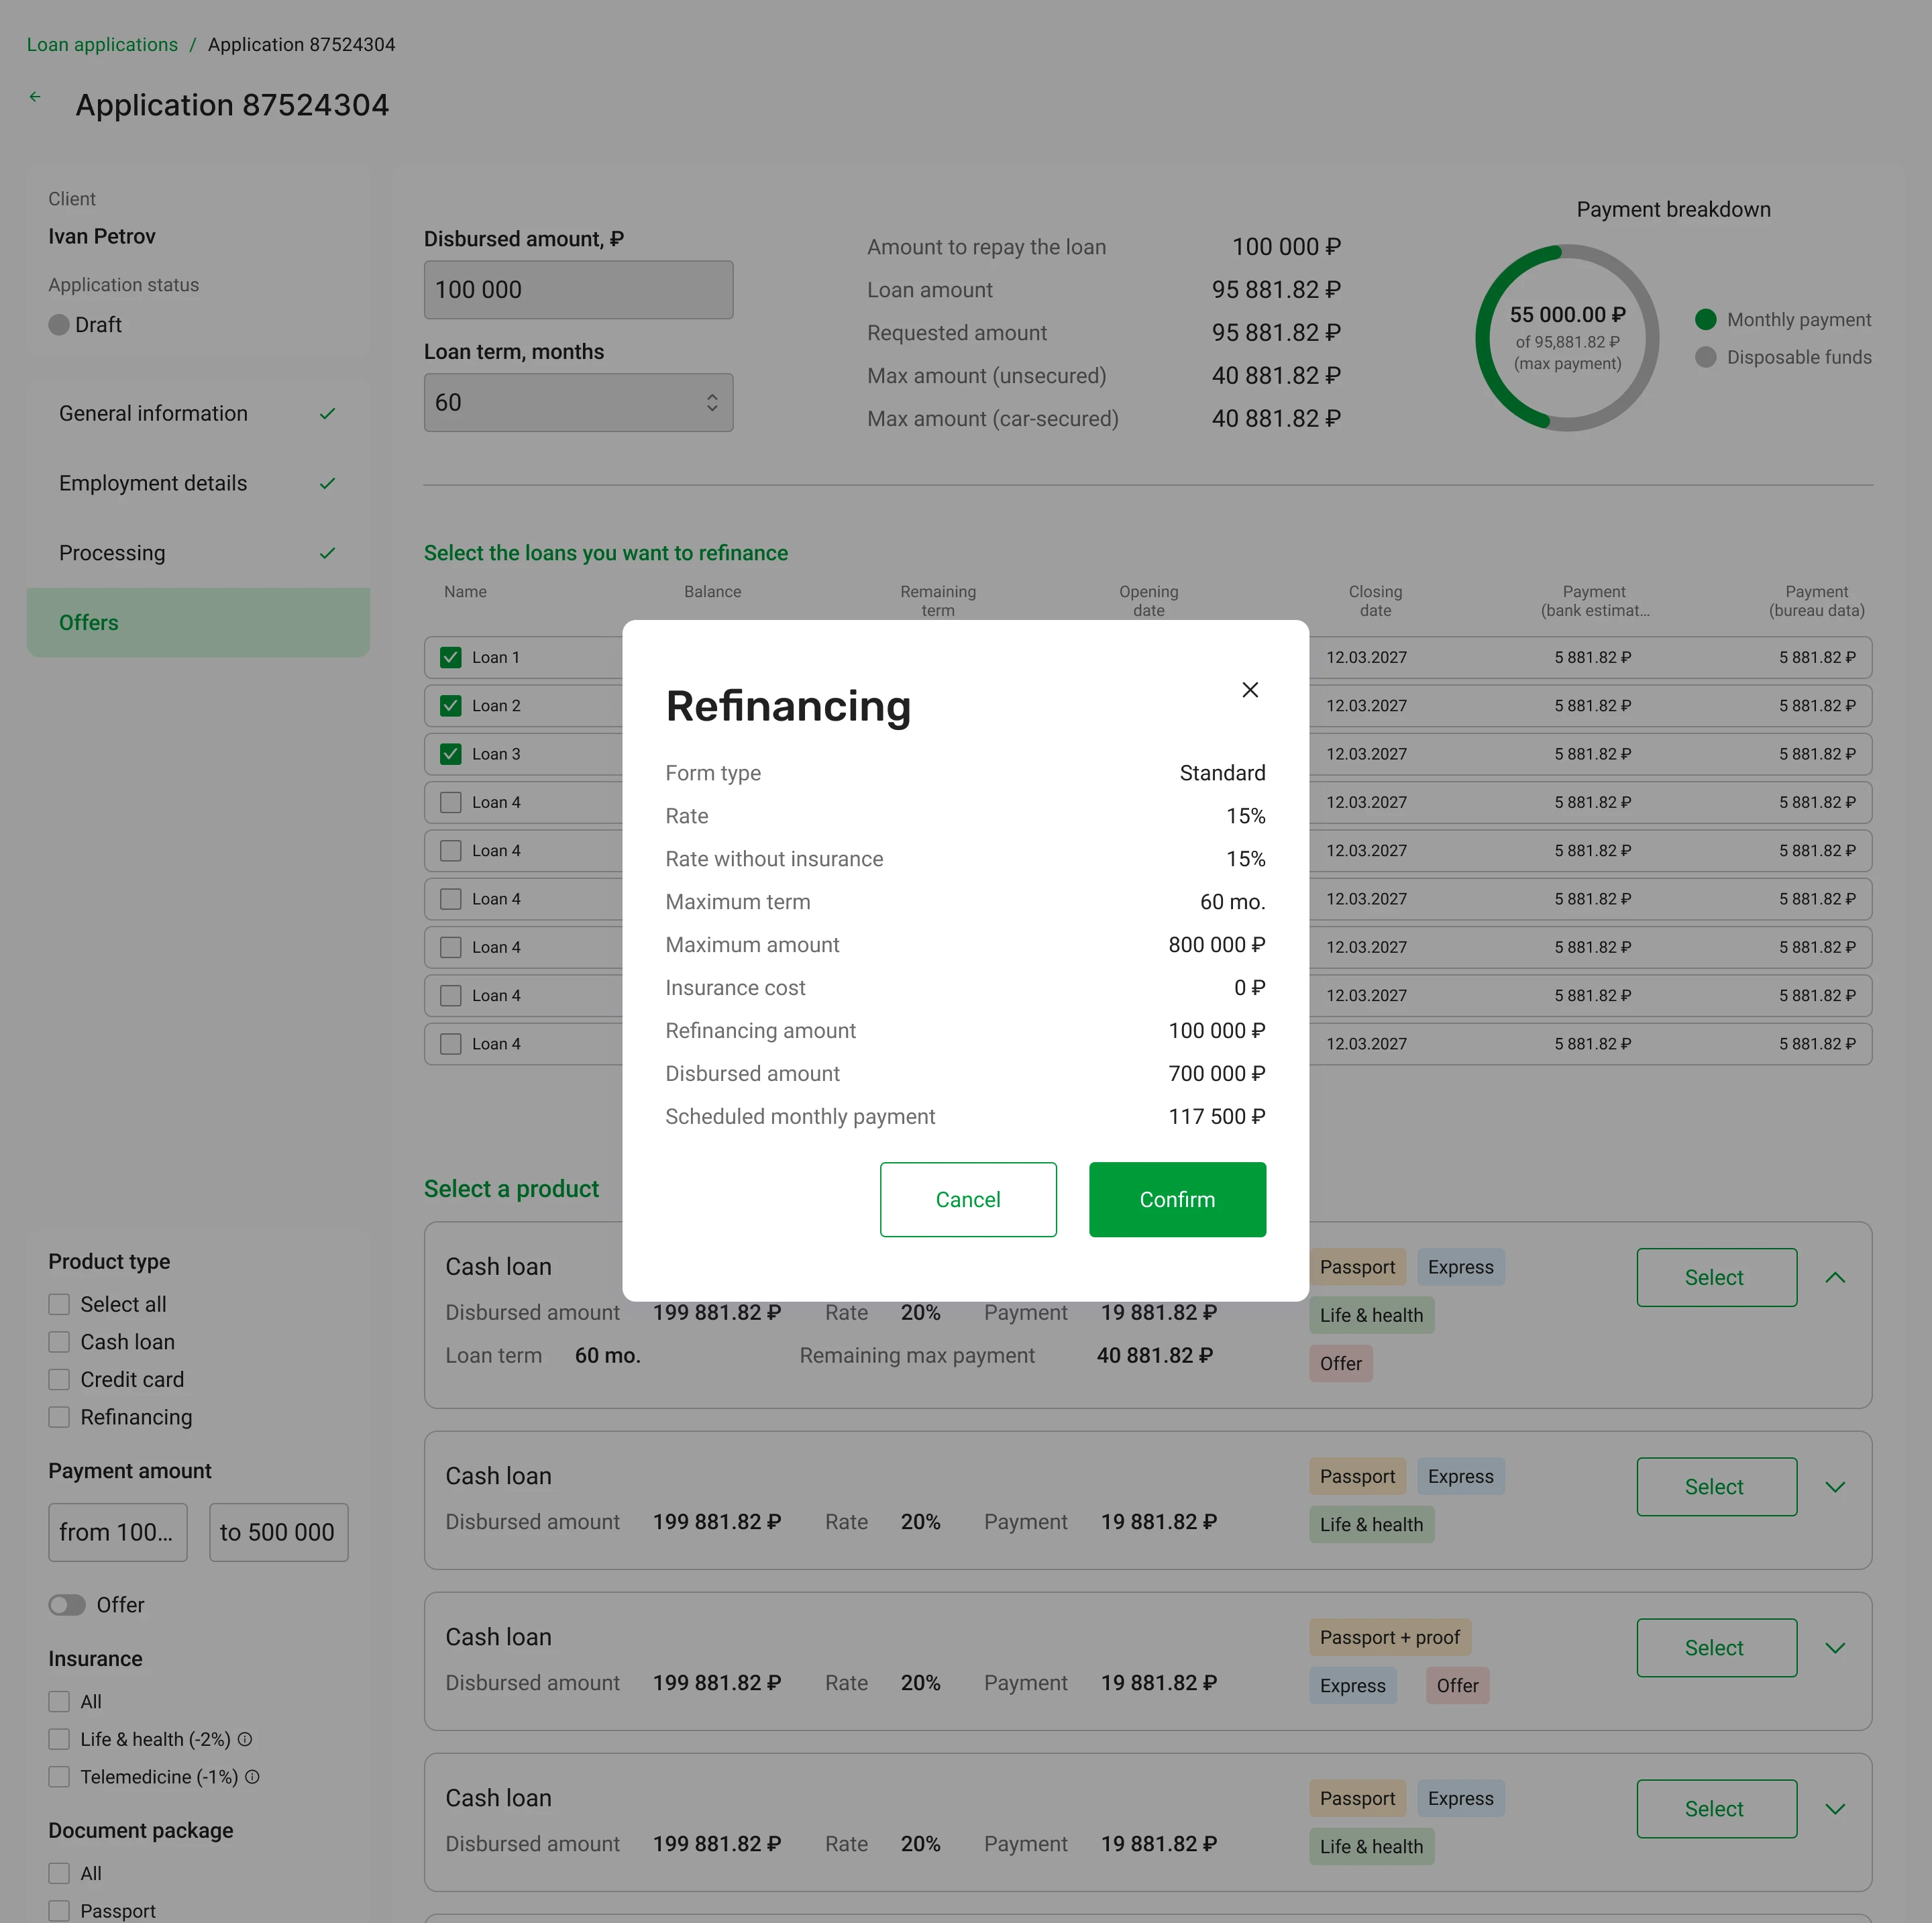
Task: Check the Credit card product type box
Action: pos(59,1380)
